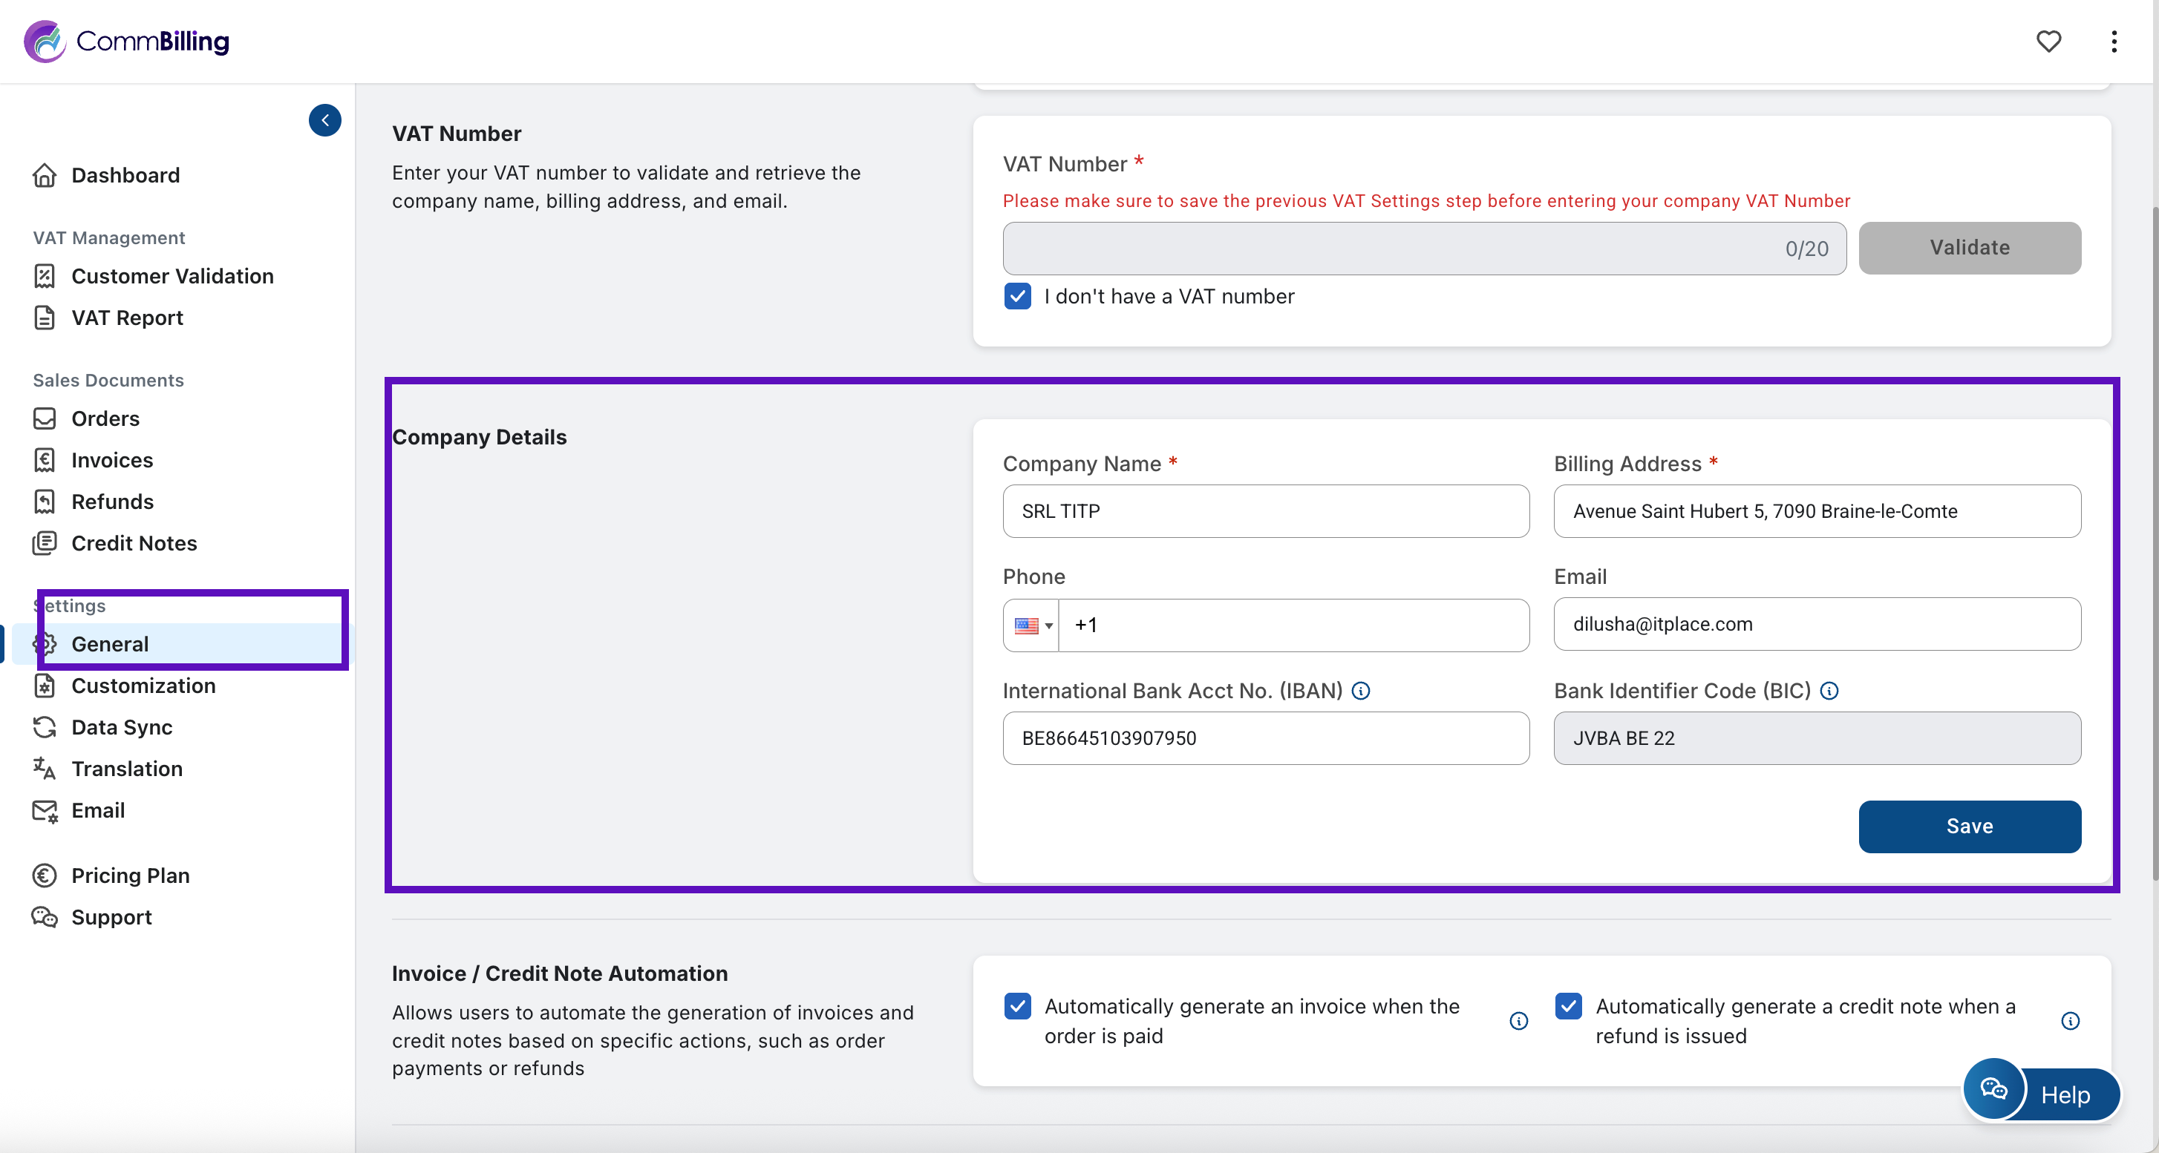Collapse the sidebar with the chevron button
Viewport: 2159px width, 1153px height.
[x=325, y=119]
